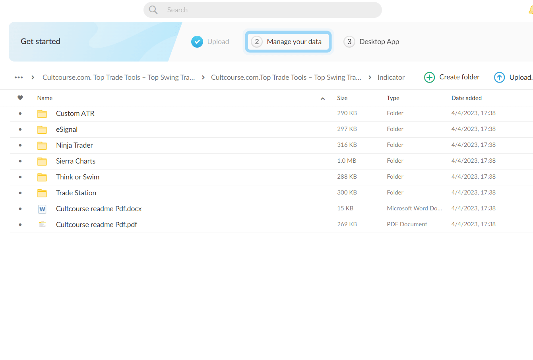
Task: Click the blue Upload arrow icon
Action: click(x=499, y=77)
